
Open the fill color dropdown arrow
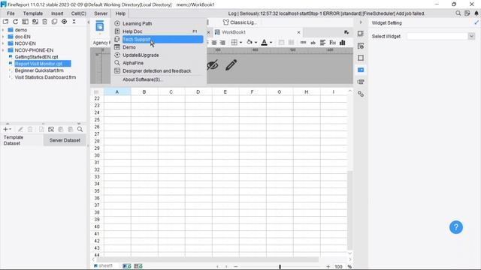(x=256, y=43)
